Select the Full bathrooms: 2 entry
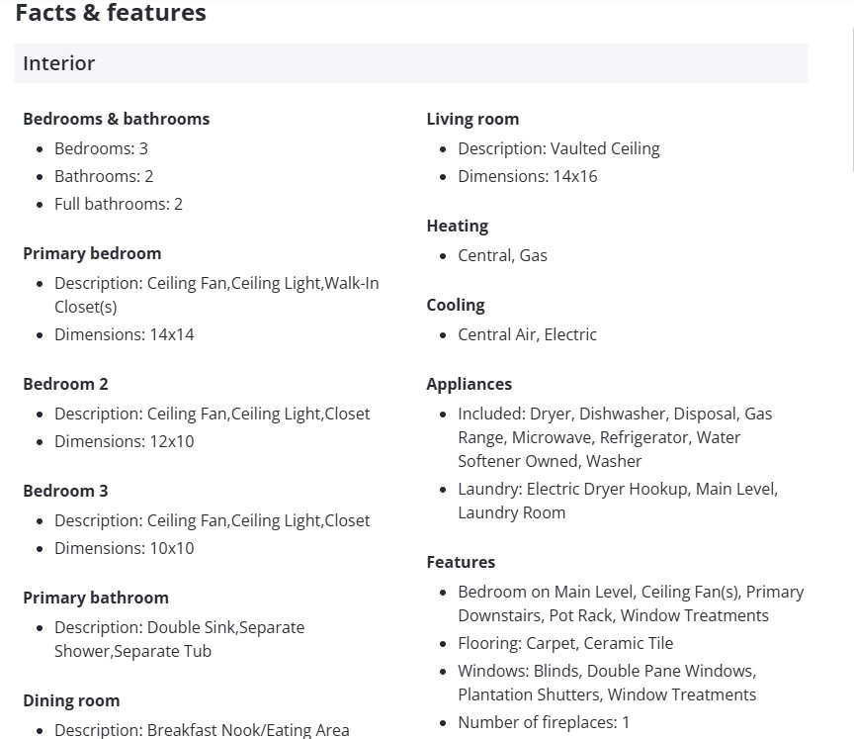The height and width of the screenshot is (739, 854). tap(119, 204)
